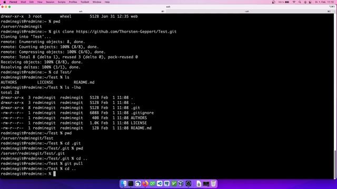Screen dimensions: 337x189
Task: Click the terminal vertical scrollbar
Action: click(x=335, y=164)
